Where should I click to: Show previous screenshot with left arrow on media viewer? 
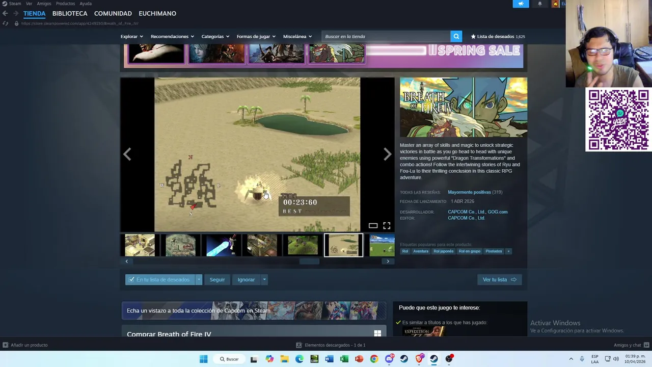127,154
